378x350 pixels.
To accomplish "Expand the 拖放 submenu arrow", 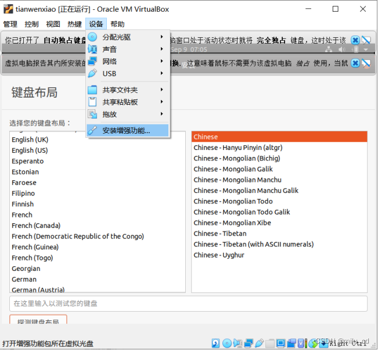I will tap(162, 113).
